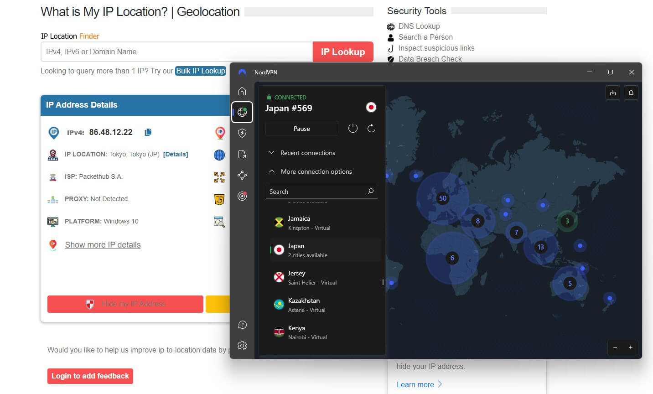The width and height of the screenshot is (653, 394).
Task: Click Hide my IP Address button
Action: tap(125, 304)
